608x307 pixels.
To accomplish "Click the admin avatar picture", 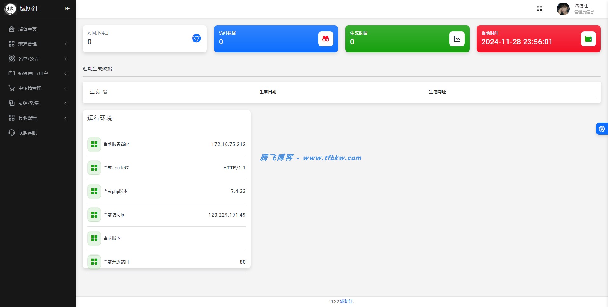I will 563,9.
